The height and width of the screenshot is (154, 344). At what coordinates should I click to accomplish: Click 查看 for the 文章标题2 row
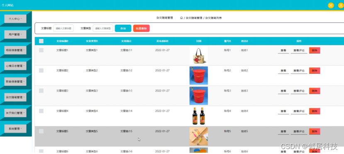(x=283, y=71)
